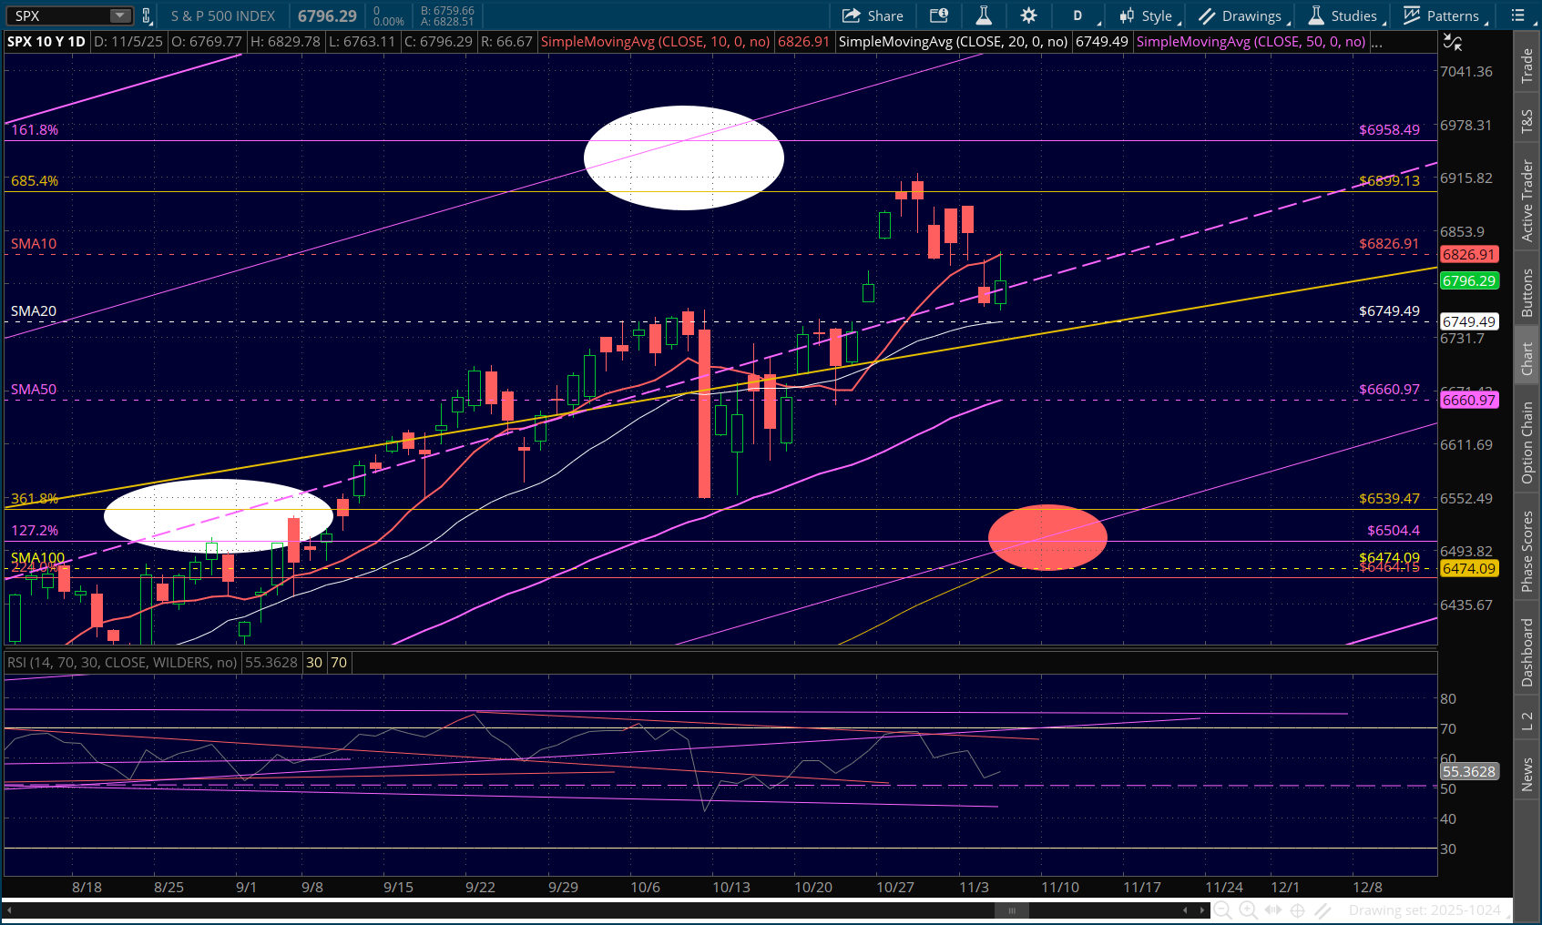The height and width of the screenshot is (925, 1542).
Task: Click the symbol link clipboard icon
Action: 146,15
